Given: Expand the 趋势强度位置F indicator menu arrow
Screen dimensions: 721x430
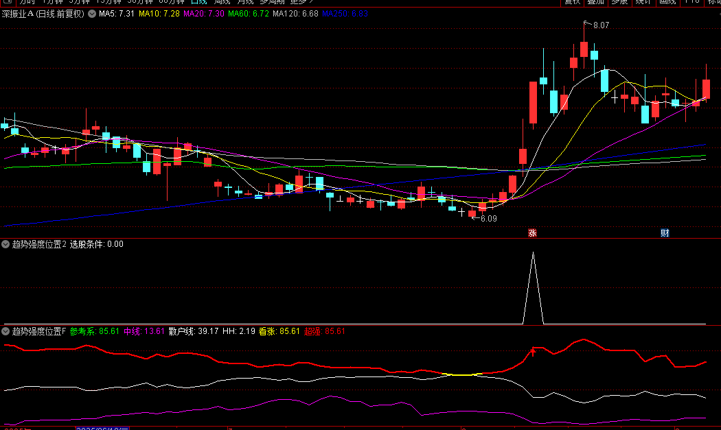Looking at the screenshot, I should tap(5, 331).
